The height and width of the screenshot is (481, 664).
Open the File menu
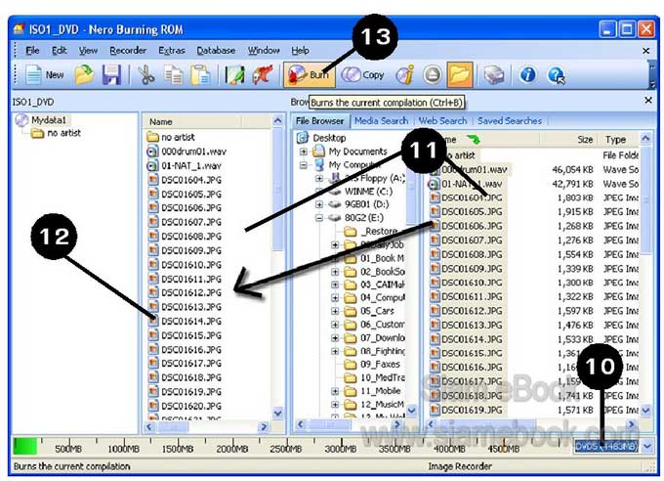[32, 51]
